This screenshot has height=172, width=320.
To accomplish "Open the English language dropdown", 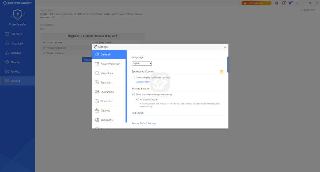I will pos(142,64).
